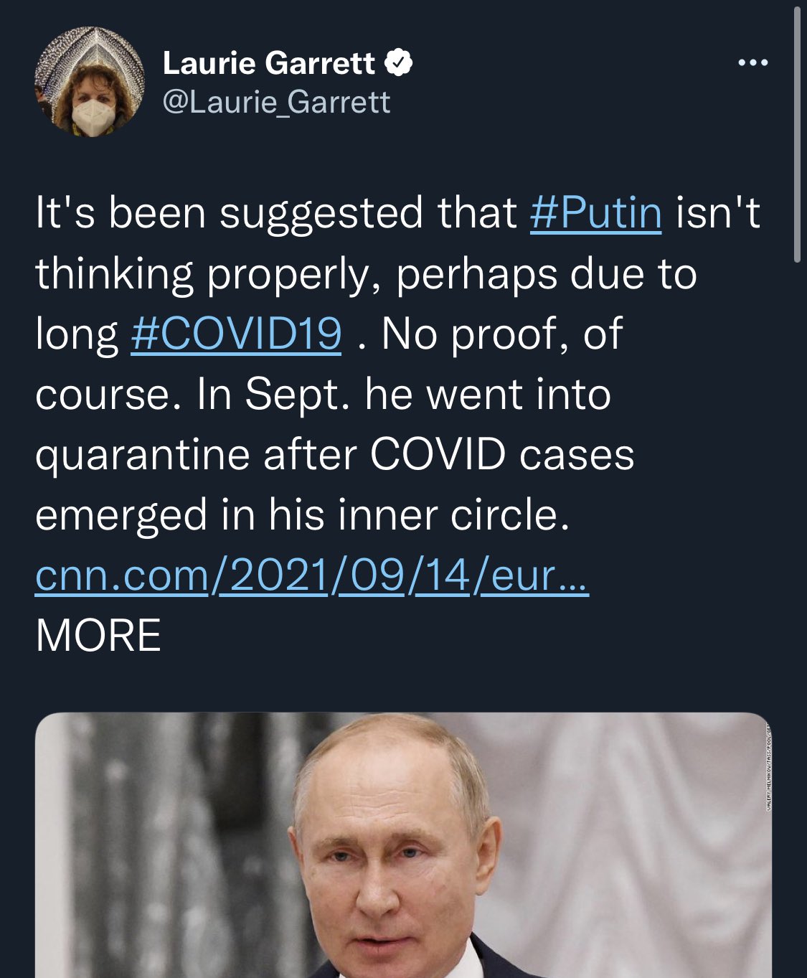
Task: Follow the #COVID19 hashtag link
Action: pos(236,334)
